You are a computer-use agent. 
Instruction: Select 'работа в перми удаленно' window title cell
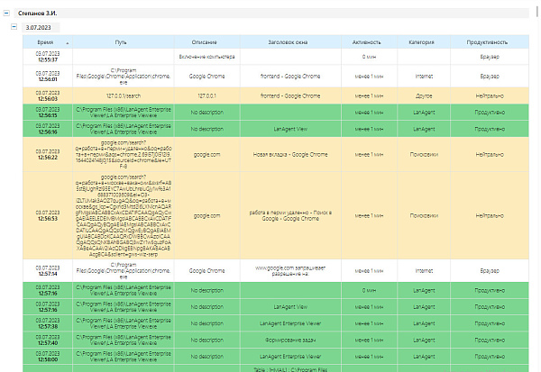pos(289,216)
